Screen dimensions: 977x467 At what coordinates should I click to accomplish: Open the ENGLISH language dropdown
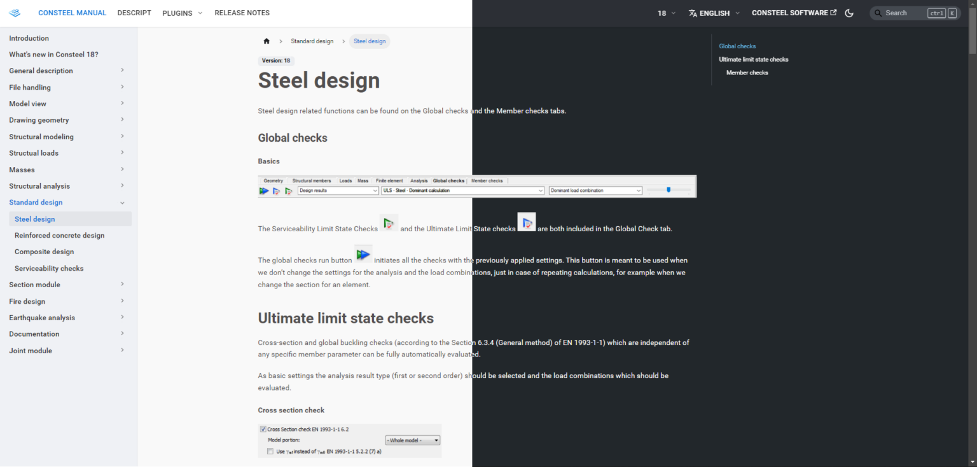coord(714,13)
